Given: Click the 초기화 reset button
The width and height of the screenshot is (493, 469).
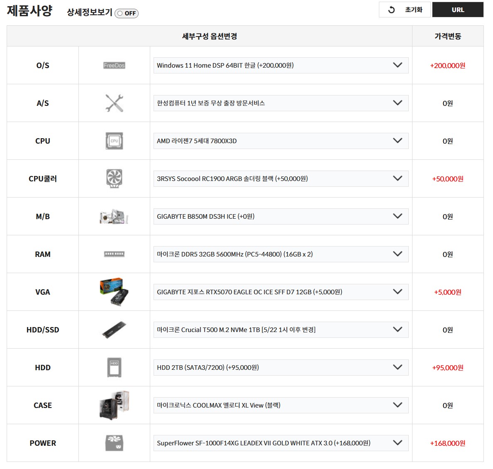Looking at the screenshot, I should pyautogui.click(x=405, y=10).
